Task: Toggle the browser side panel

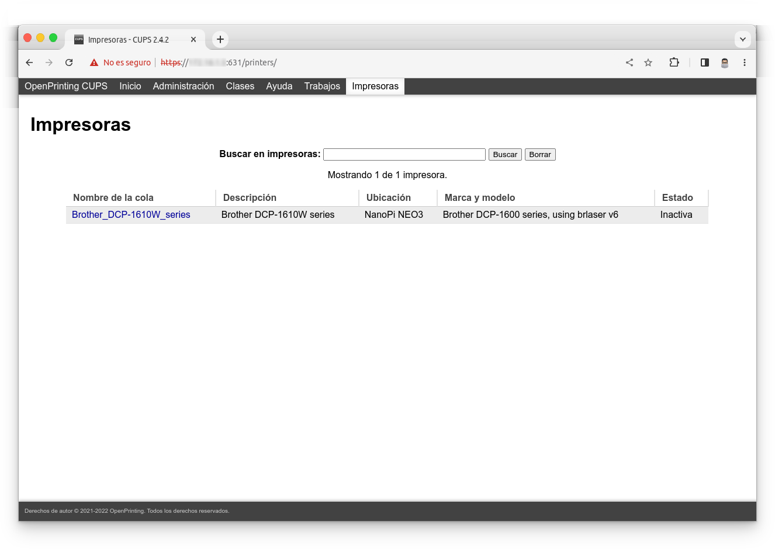Action: [705, 62]
